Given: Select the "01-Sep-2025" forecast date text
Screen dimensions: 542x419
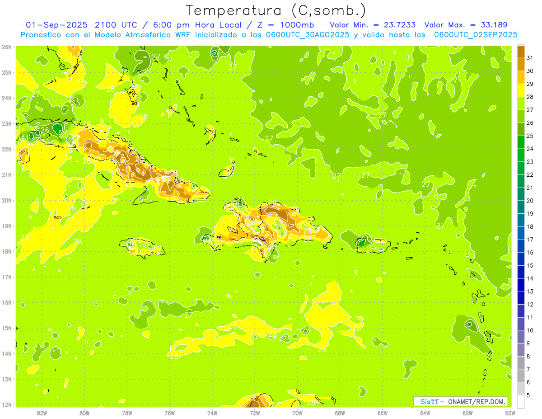Looking at the screenshot, I should coord(57,25).
